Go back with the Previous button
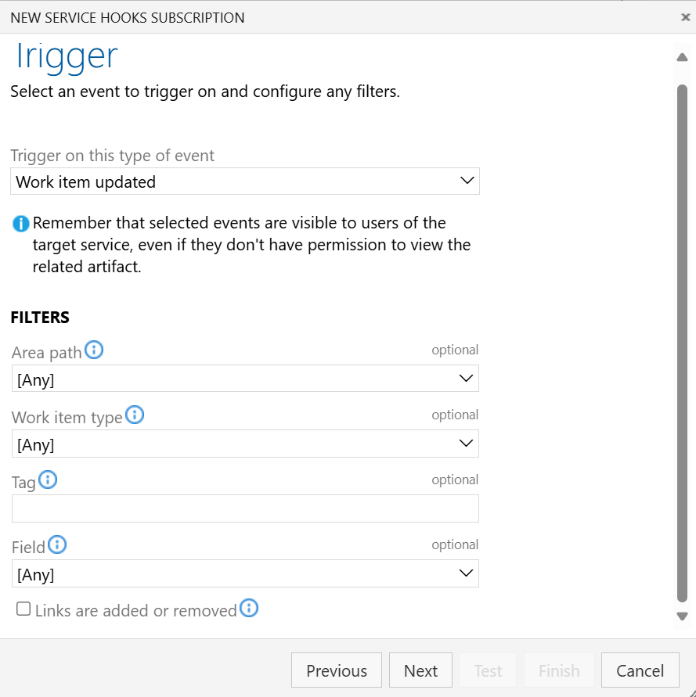This screenshot has height=697, width=696. click(x=336, y=670)
